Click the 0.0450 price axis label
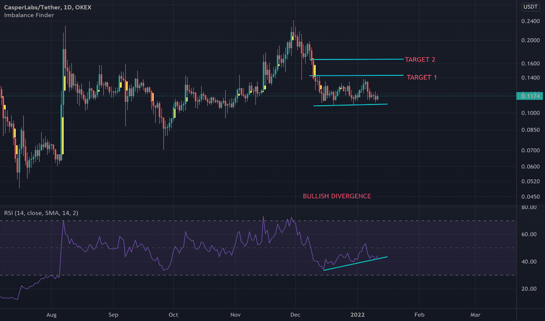This screenshot has width=545, height=321. tap(530, 197)
